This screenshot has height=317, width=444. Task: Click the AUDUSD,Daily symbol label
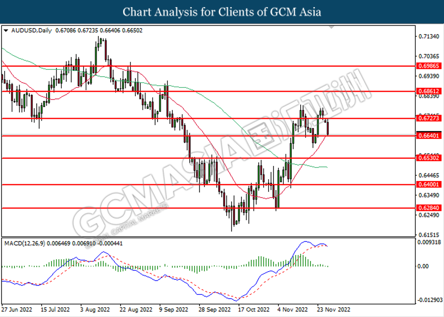coord(31,30)
